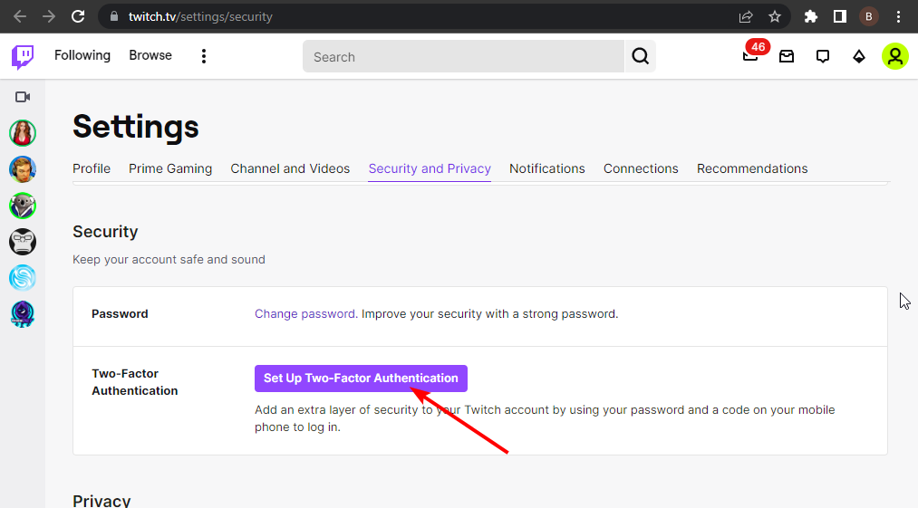
Task: Bookmark this page with the star icon
Action: (775, 16)
